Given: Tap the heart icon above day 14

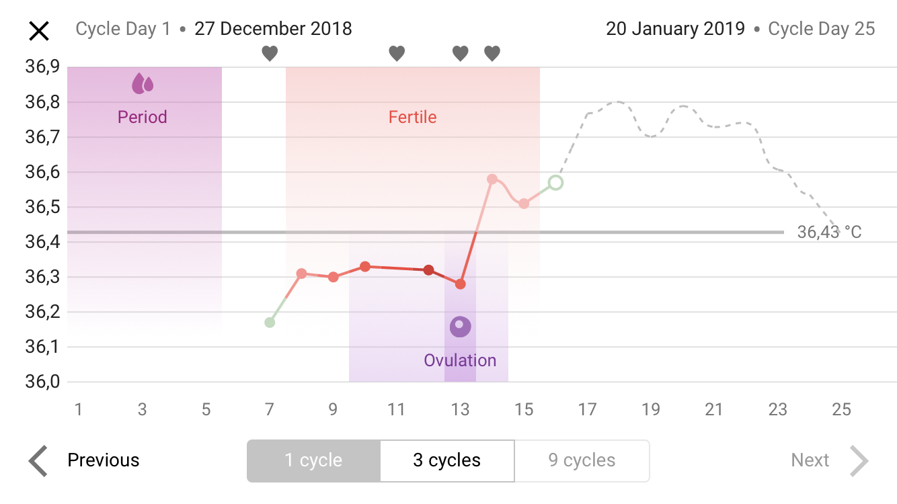Looking at the screenshot, I should click(492, 53).
